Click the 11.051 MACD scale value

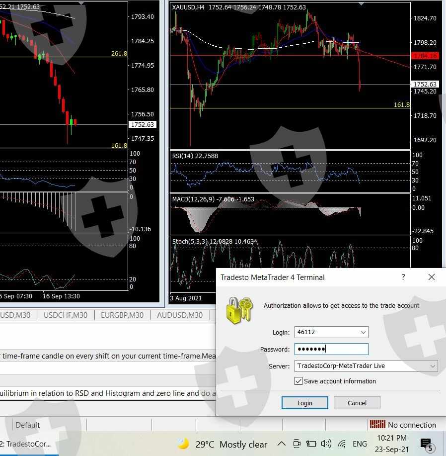422,198
